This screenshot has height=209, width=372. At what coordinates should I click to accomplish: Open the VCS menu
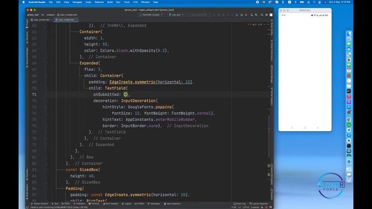coord(135,2)
